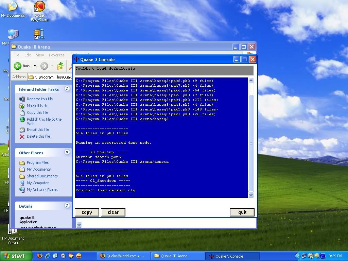Go to My Network Places in Other Places

[42, 190]
